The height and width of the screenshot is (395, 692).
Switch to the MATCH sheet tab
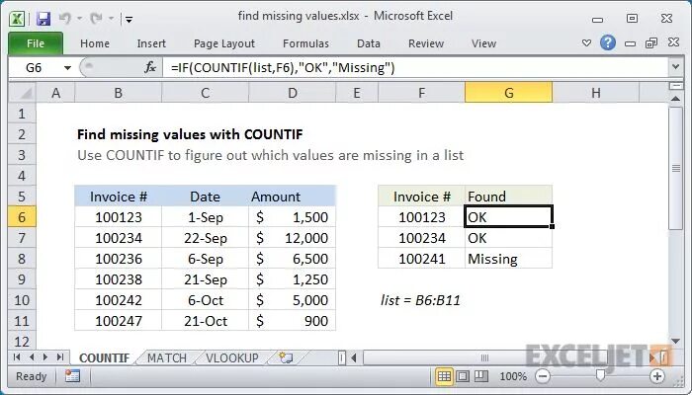tap(167, 357)
